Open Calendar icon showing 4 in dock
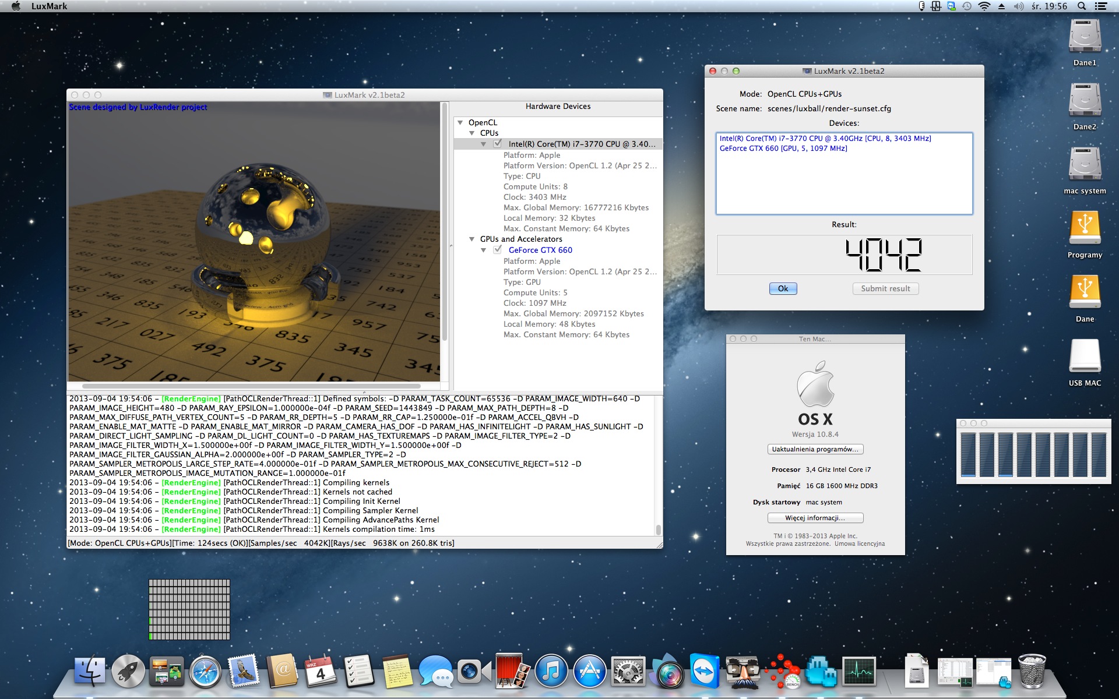The height and width of the screenshot is (699, 1119). [321, 672]
